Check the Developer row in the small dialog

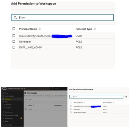tap(71, 109)
